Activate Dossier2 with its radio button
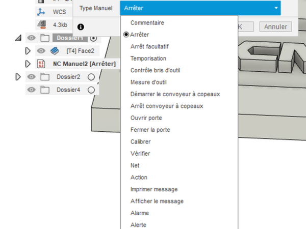This screenshot has width=306, height=229. (x=91, y=77)
